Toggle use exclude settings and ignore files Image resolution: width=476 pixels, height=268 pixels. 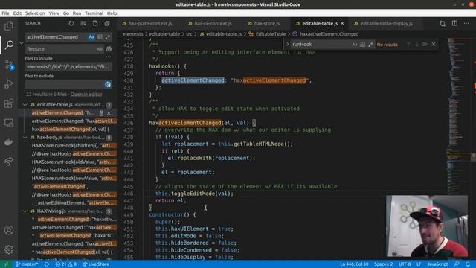tap(108, 84)
